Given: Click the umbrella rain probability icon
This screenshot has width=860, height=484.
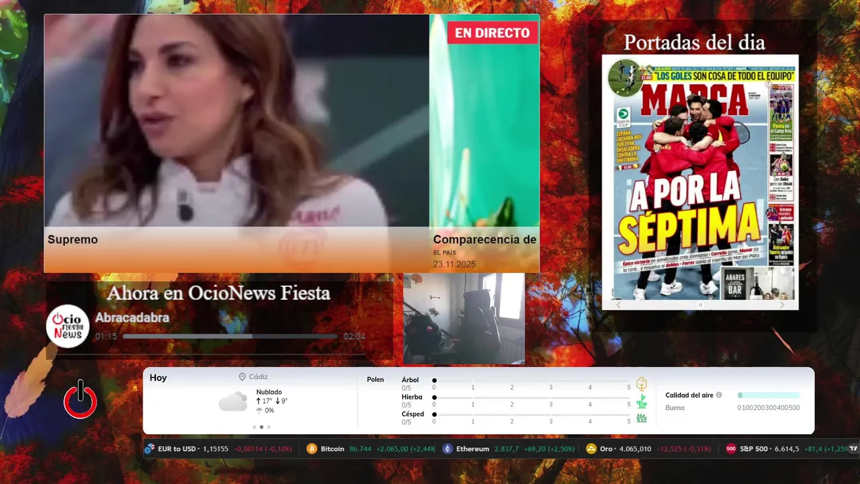Looking at the screenshot, I should 259,411.
